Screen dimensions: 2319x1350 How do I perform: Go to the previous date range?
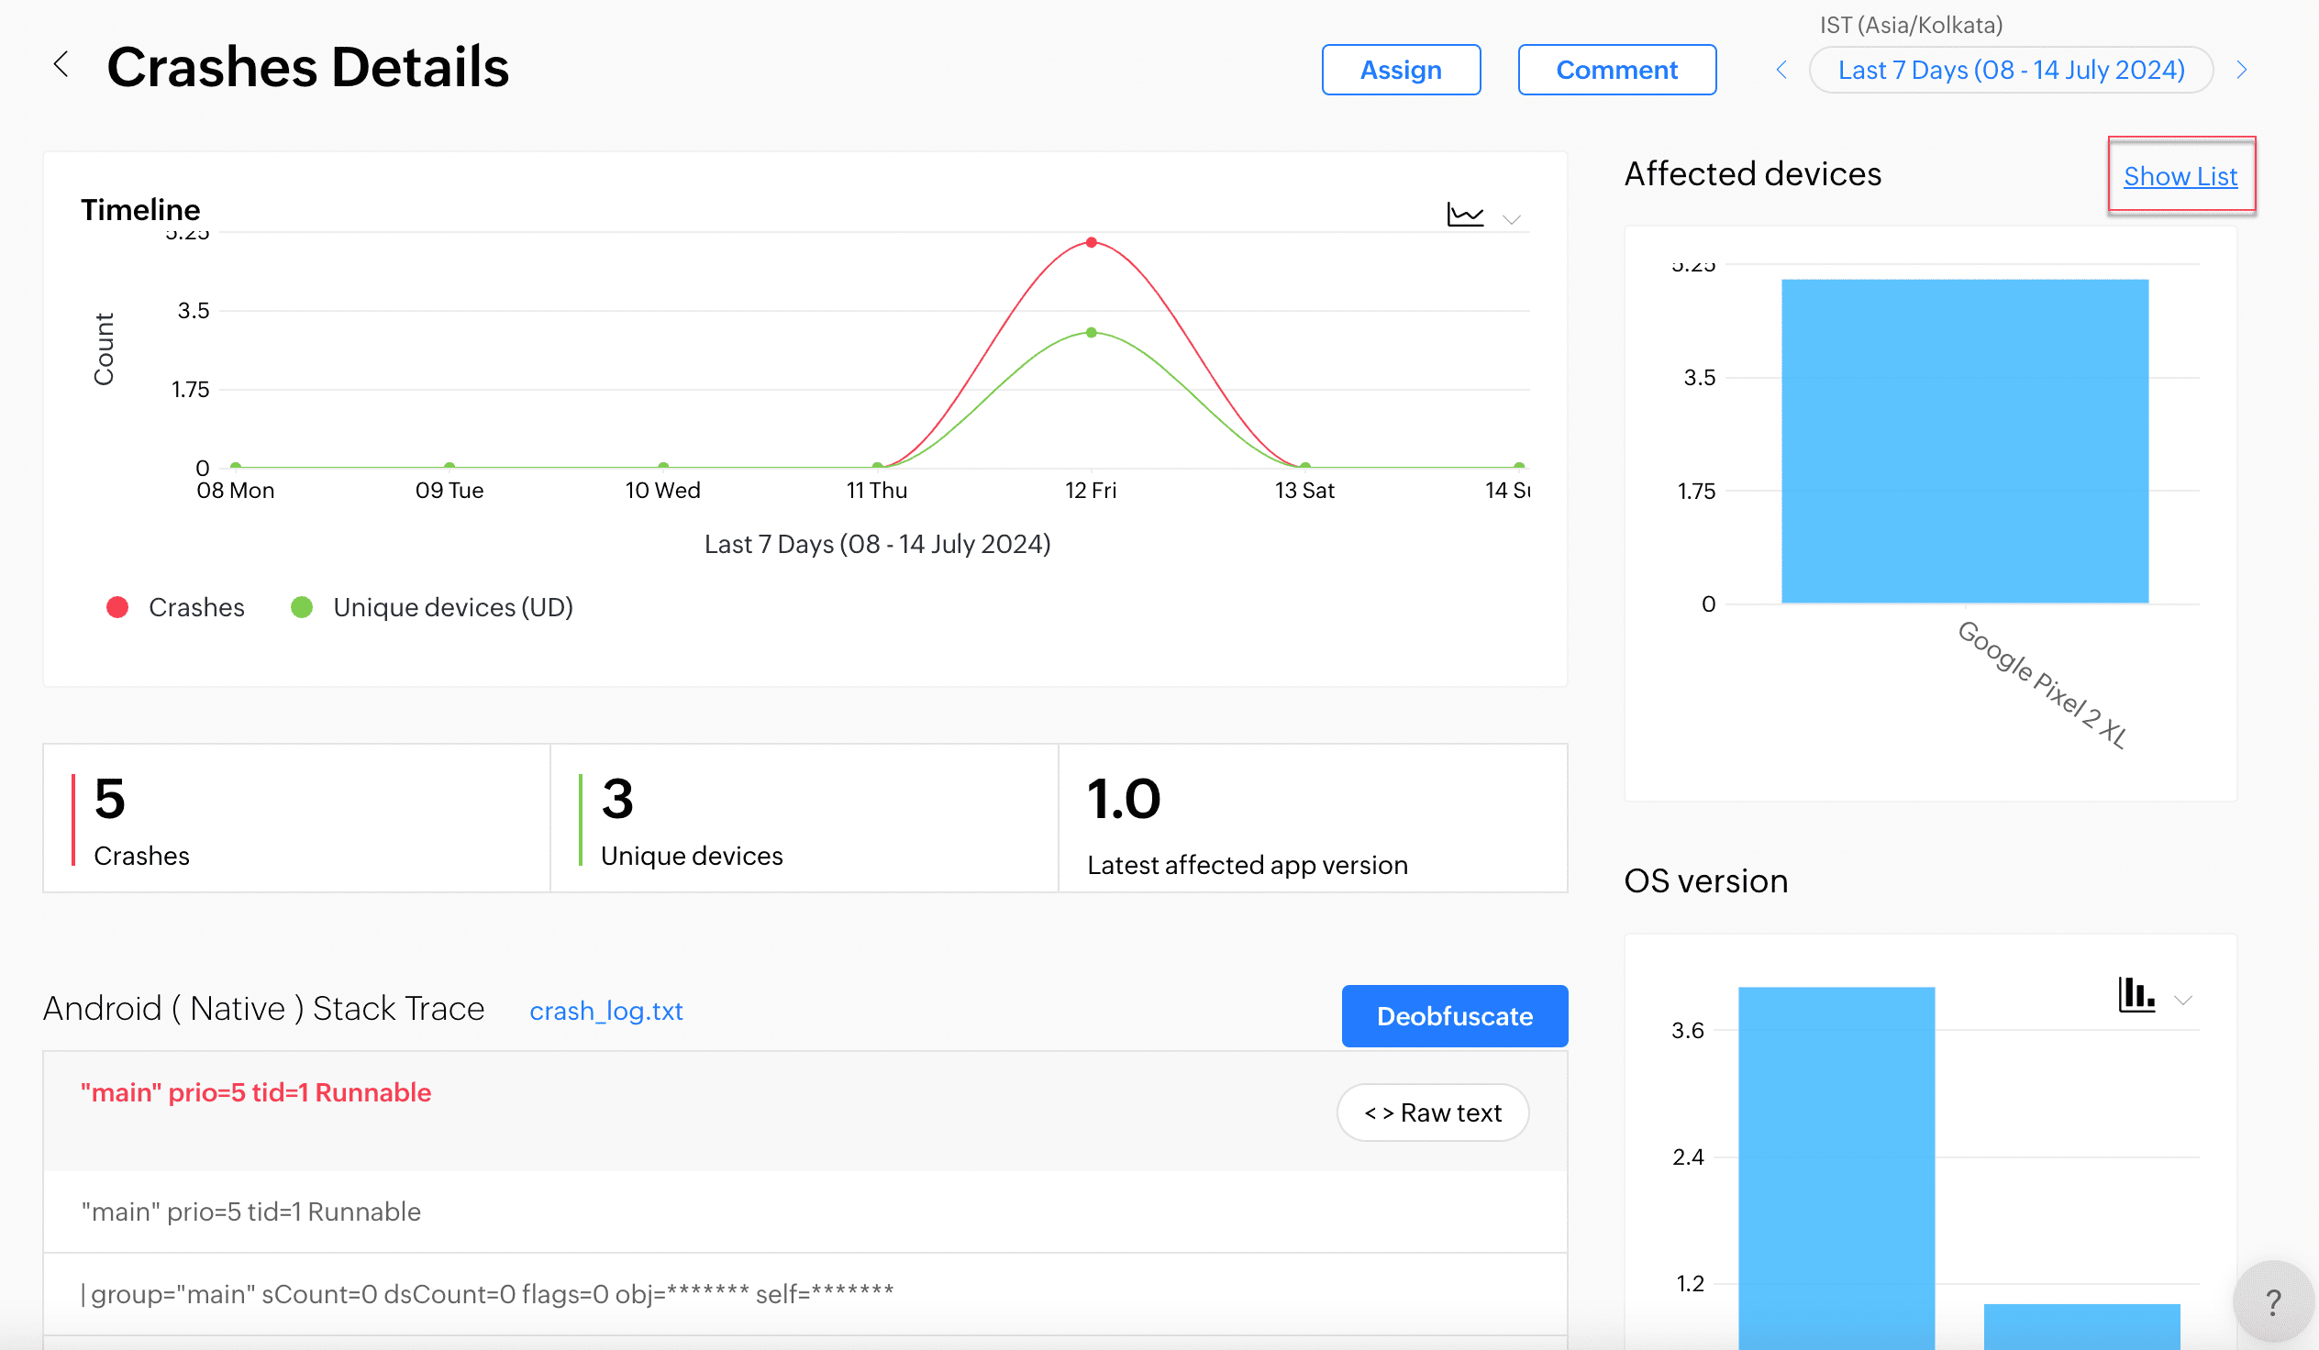coord(1781,70)
